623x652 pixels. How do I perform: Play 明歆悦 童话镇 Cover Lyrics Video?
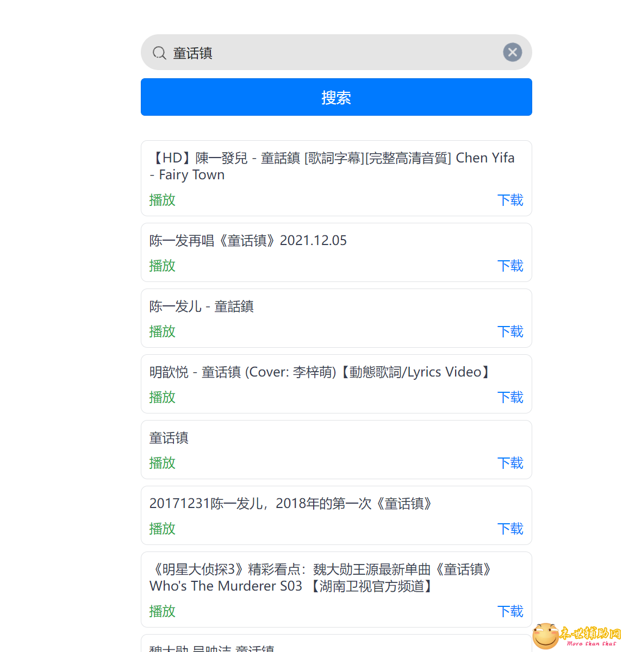(162, 397)
